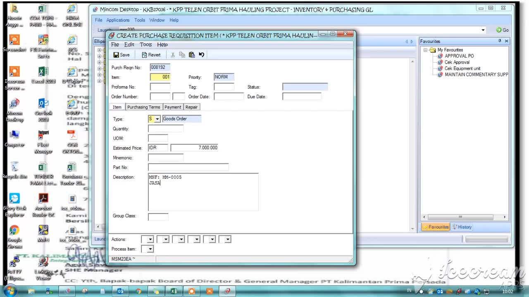Click the Copy icon in toolbar
Screen dimensions: 529x297
click(x=182, y=55)
